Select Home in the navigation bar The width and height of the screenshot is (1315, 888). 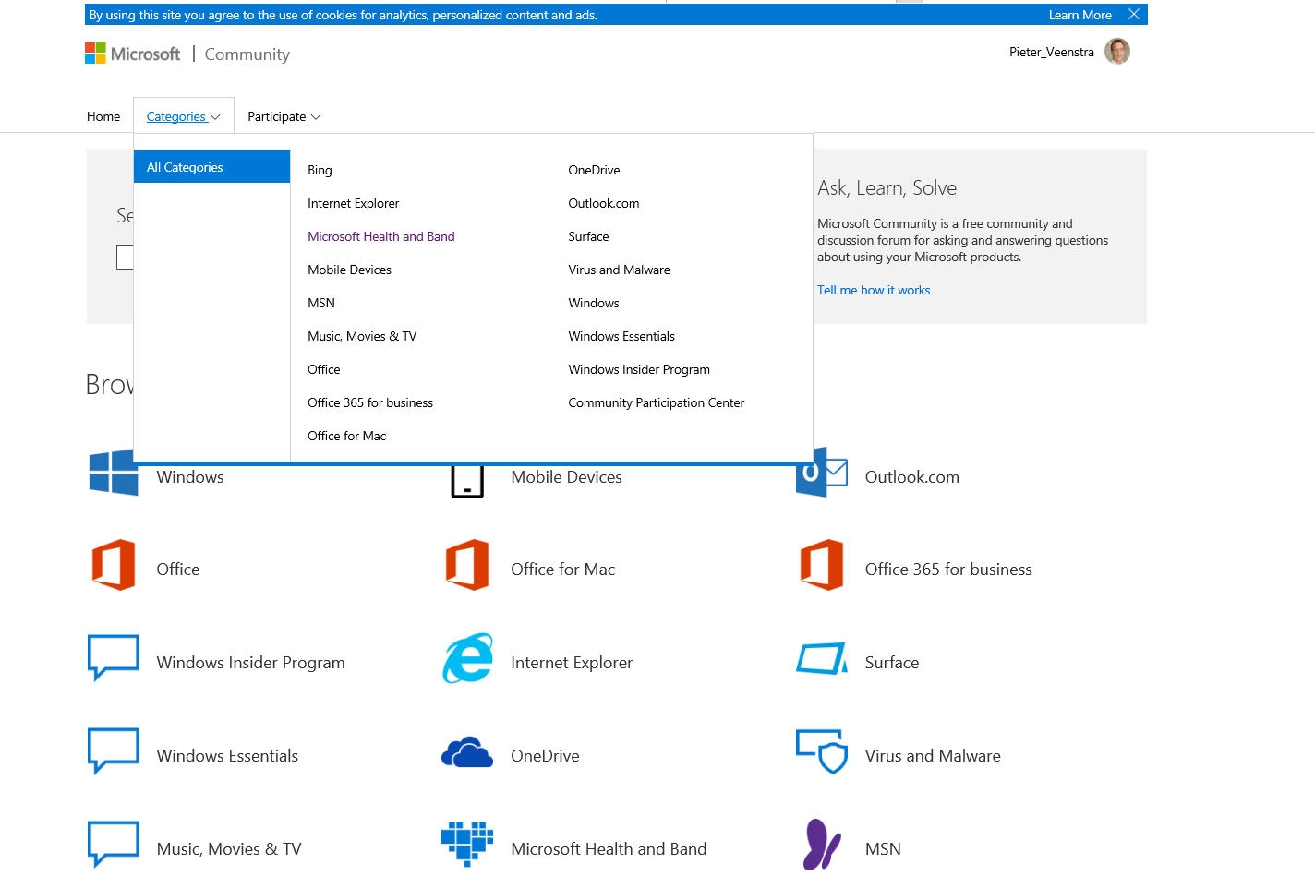[x=103, y=115]
